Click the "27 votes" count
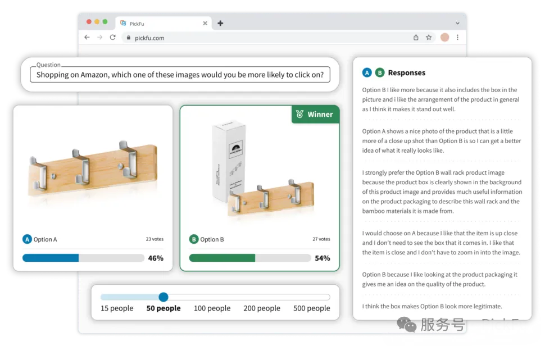Viewport: 545px width, 346px height. pos(321,239)
